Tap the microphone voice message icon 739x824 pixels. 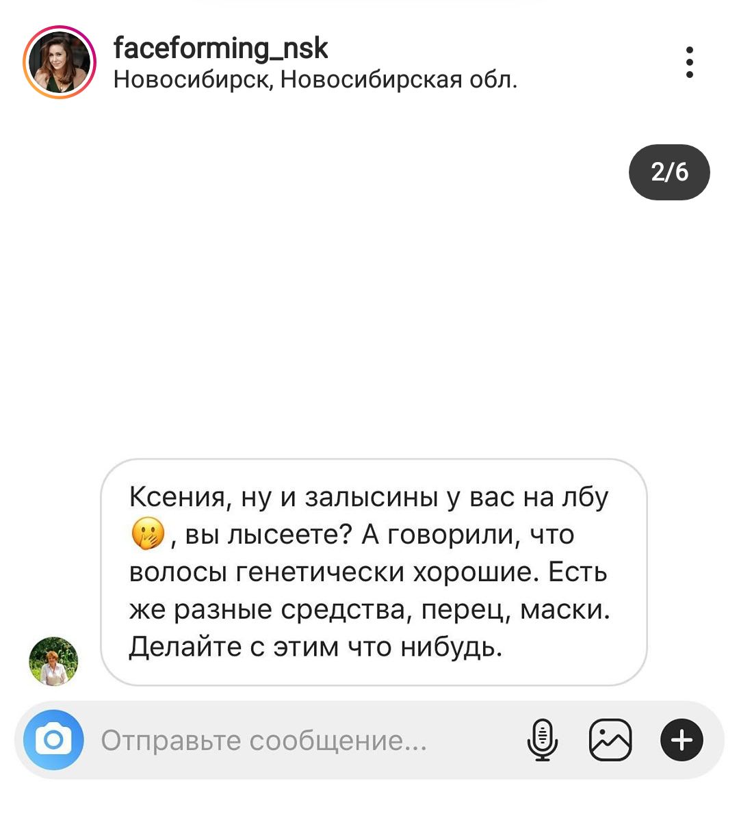[543, 740]
